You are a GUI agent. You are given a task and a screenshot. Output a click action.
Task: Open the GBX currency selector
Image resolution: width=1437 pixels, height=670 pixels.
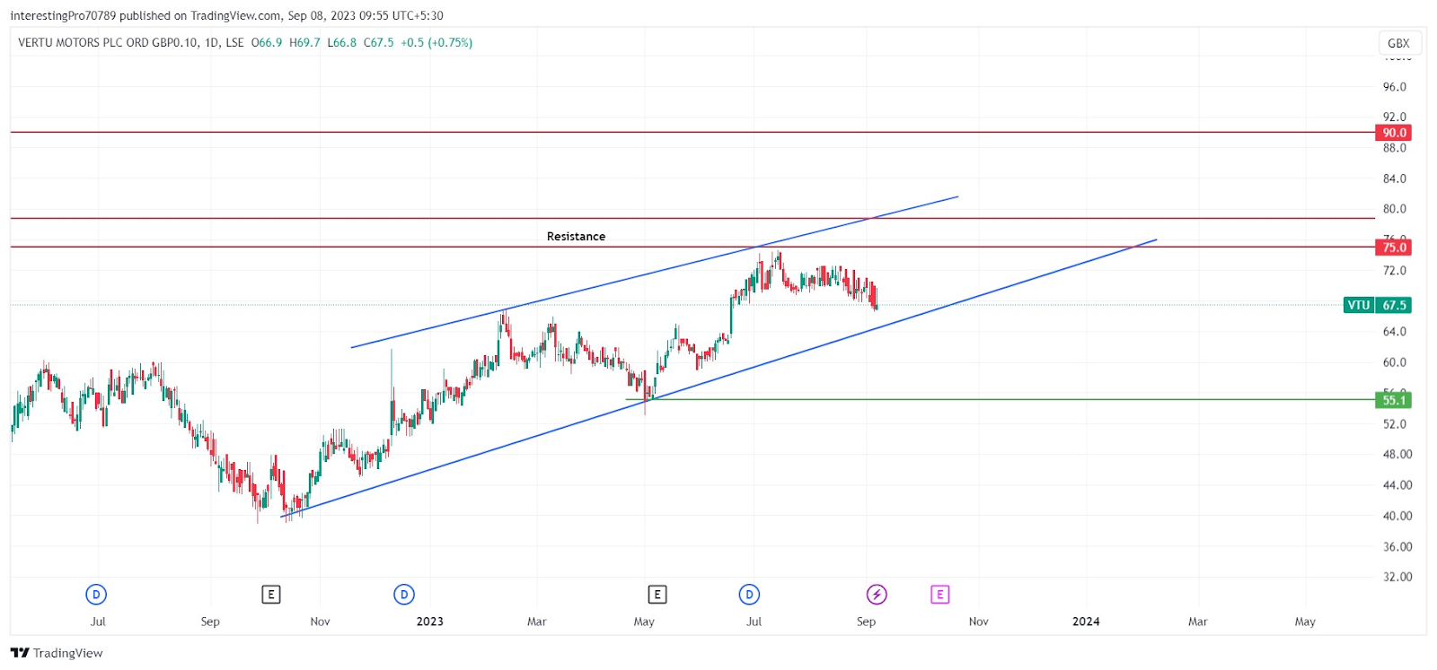point(1398,43)
